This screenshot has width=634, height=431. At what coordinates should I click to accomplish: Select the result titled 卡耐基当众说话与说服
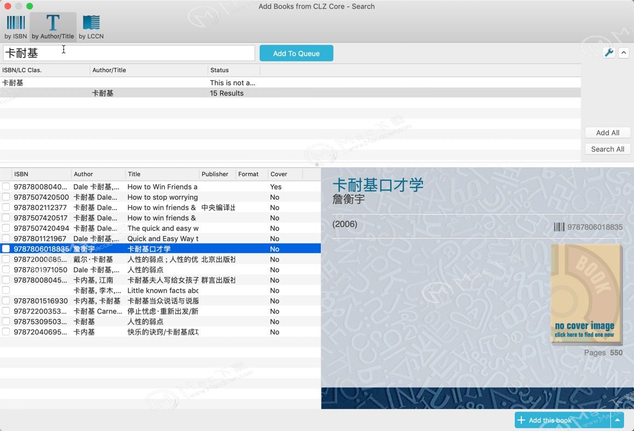pyautogui.click(x=161, y=300)
